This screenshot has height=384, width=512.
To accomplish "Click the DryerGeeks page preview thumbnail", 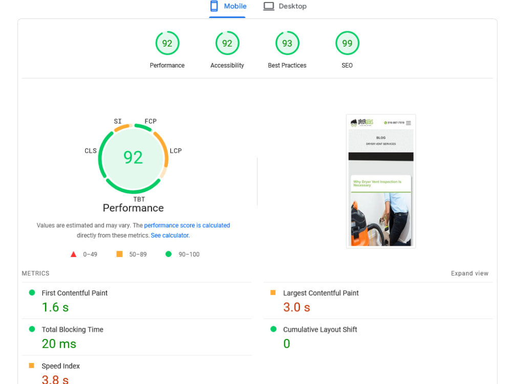I will [380, 181].
